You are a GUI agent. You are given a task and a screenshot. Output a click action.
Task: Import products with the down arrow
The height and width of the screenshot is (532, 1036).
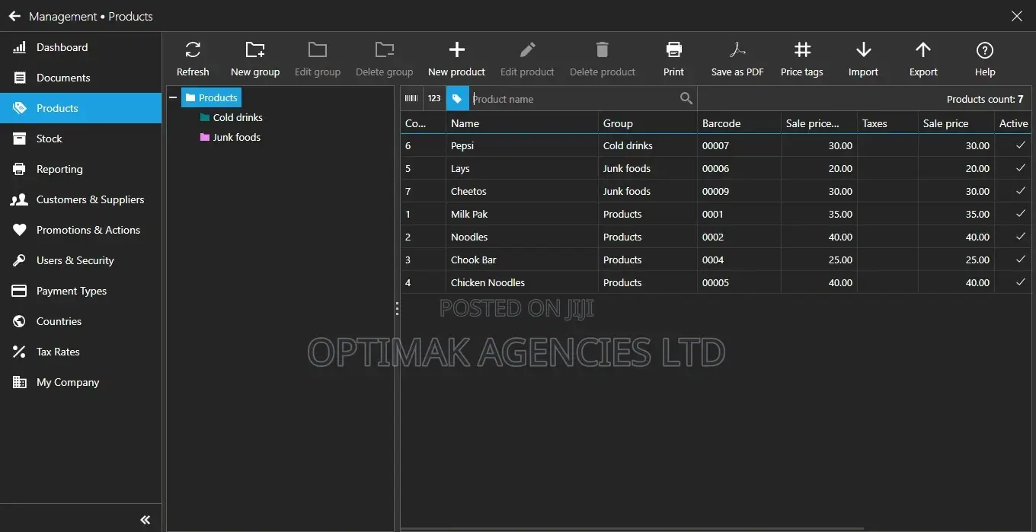click(x=863, y=59)
